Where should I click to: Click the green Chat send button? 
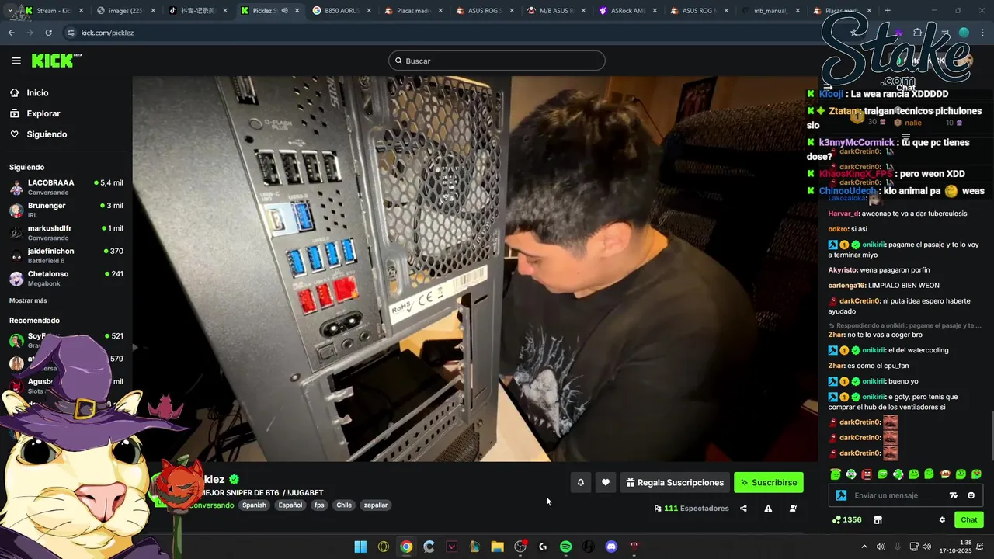click(x=969, y=519)
